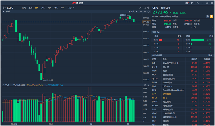The image size is (215, 126).
Task: Collapse the VOL section arrow
Action: 4,85
